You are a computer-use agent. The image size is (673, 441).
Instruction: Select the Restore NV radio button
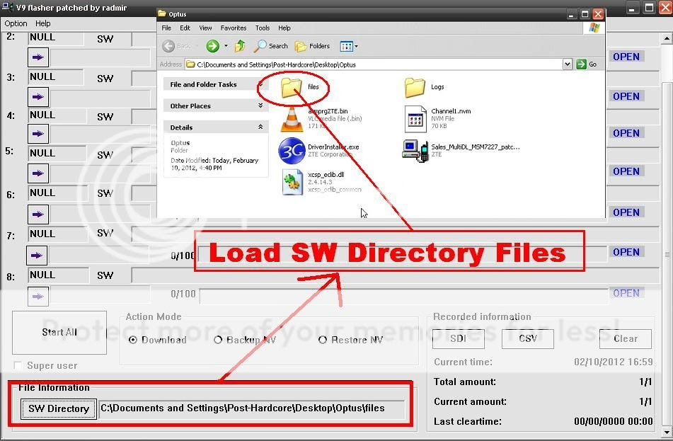322,340
